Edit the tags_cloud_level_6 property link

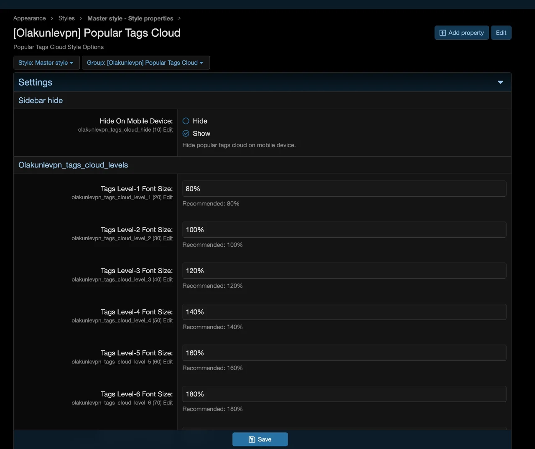(168, 403)
